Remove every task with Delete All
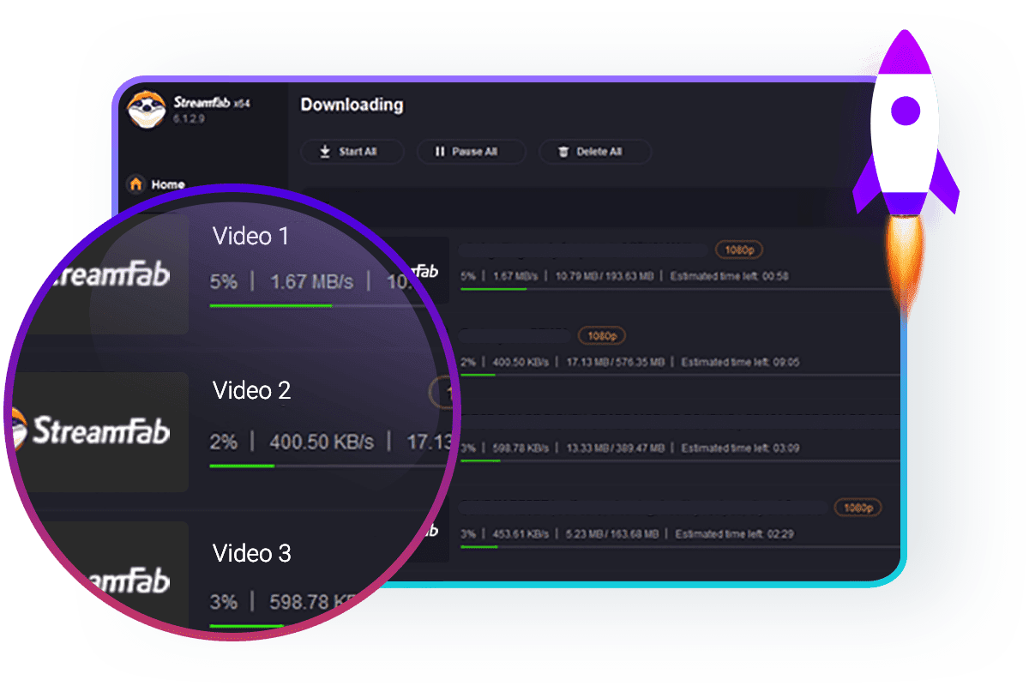 [595, 152]
